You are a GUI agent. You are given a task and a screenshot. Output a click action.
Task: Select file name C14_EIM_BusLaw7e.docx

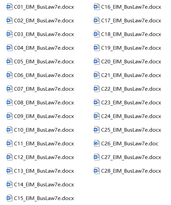pos(44,185)
